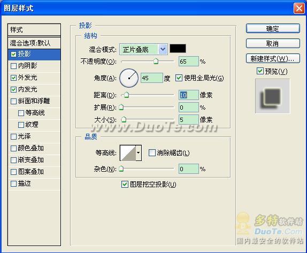Click the layer style preview thumbnail
The image size is (307, 253).
click(x=272, y=96)
